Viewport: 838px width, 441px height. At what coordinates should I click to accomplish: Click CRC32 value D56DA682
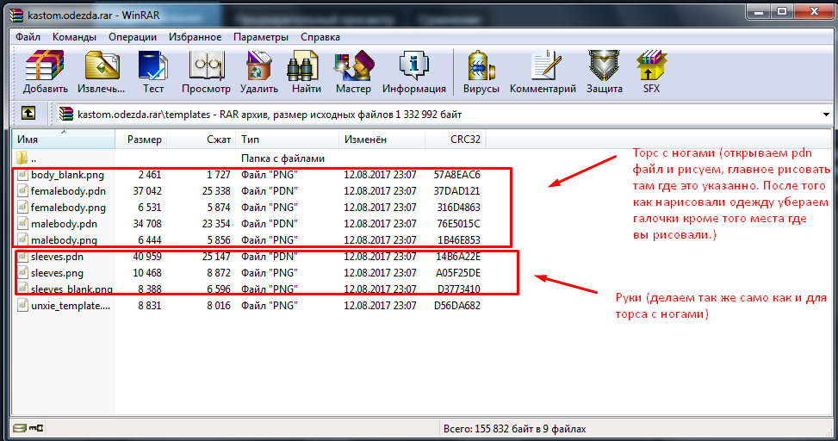[x=457, y=305]
